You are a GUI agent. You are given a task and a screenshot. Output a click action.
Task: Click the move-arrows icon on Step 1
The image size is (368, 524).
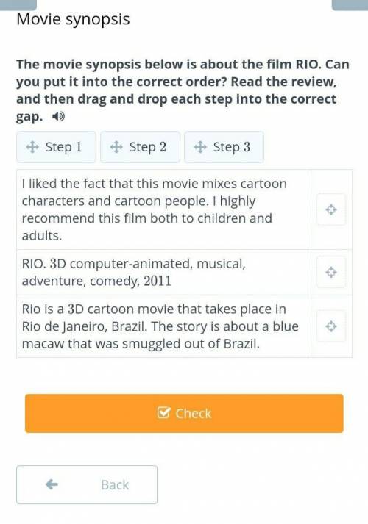[x=32, y=147]
